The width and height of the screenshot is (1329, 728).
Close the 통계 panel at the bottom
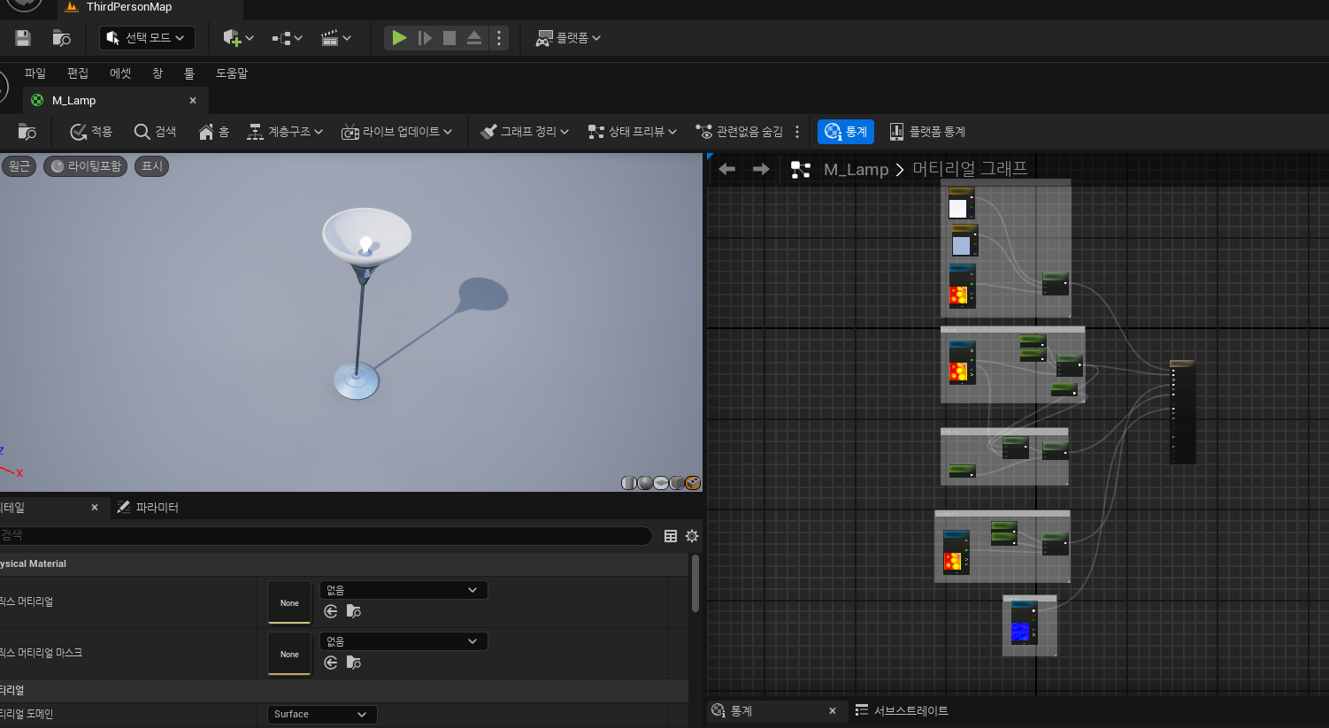833,711
